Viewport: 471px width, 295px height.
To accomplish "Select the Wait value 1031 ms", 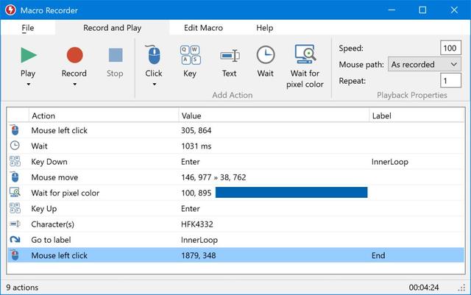I will coord(196,146).
